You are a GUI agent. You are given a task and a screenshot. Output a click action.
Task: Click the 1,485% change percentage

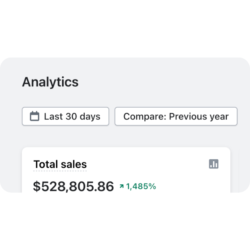pos(141,186)
